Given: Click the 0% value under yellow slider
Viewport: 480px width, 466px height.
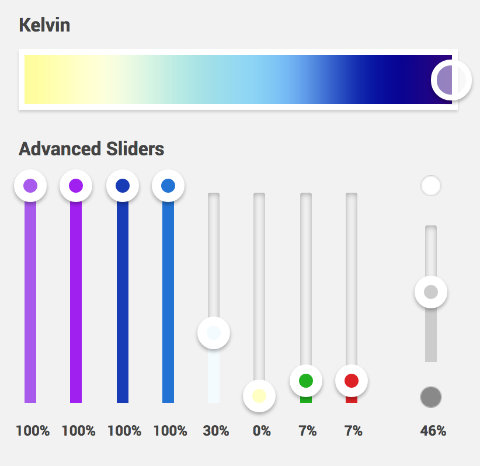Looking at the screenshot, I should (x=262, y=432).
